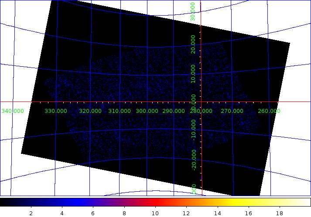The image size is (311, 217).
Task: Select colorbar tick value 4
Action: point(62,213)
